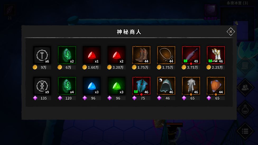Select the gray robe armor costing 65
The width and height of the screenshot is (258, 145).
coord(191,86)
